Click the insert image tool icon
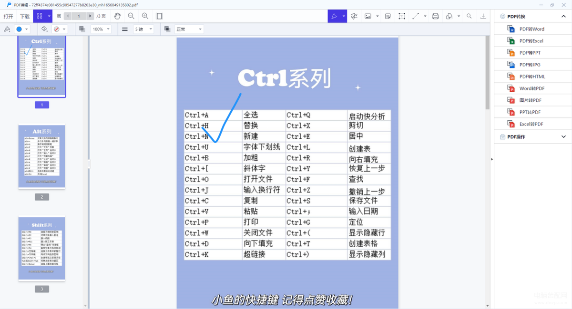The image size is (572, 309). (368, 16)
